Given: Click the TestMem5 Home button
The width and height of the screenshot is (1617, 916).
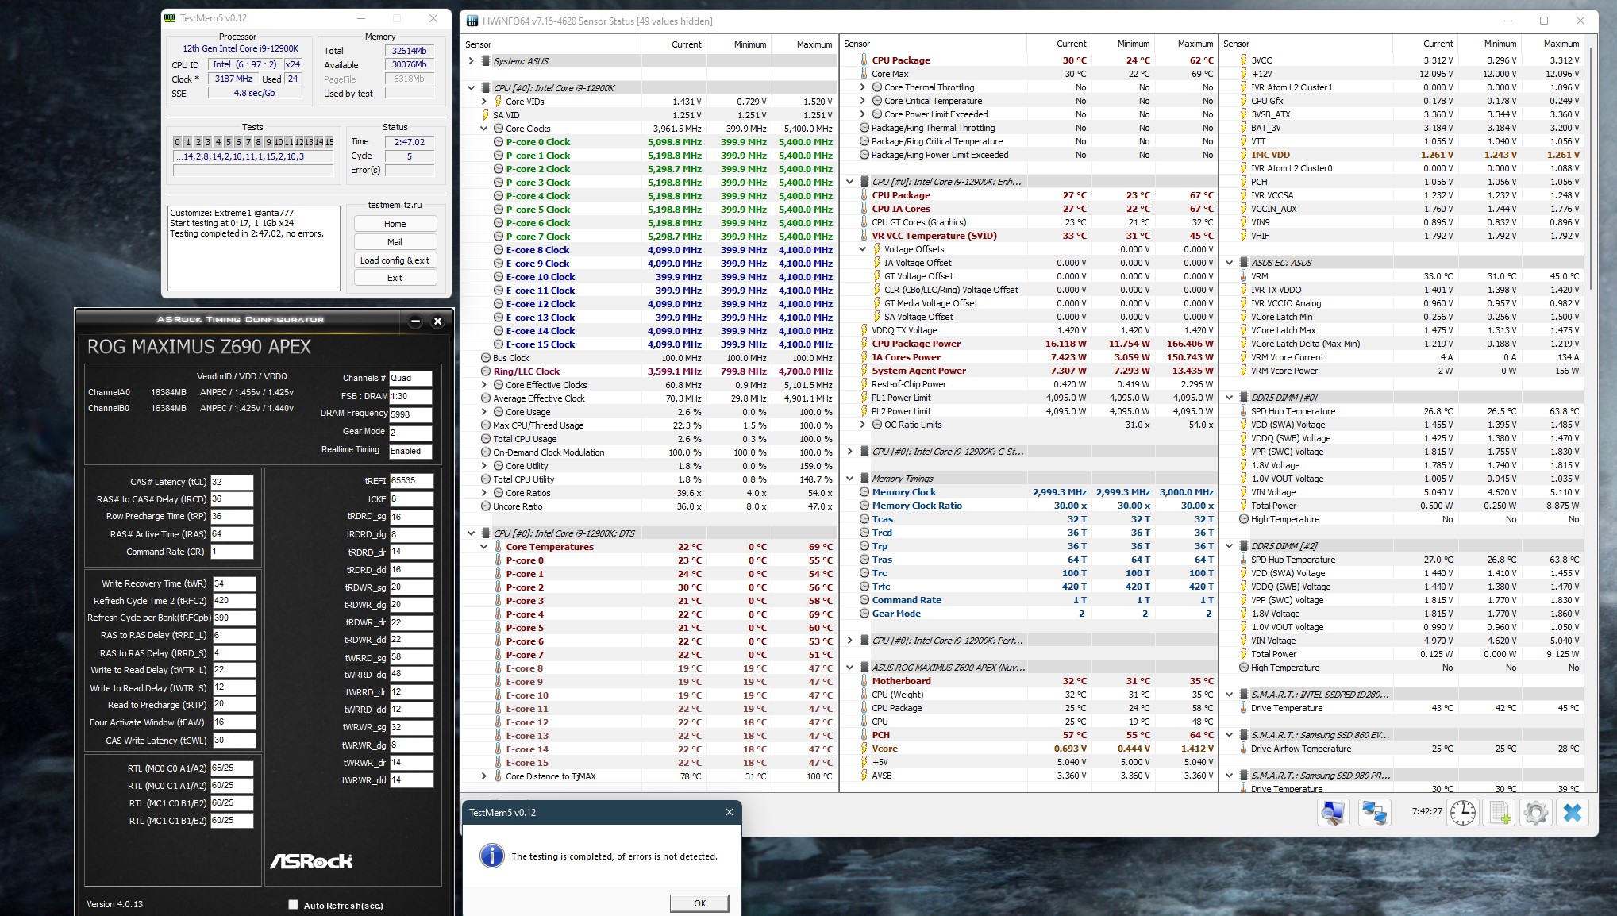Looking at the screenshot, I should (x=395, y=224).
